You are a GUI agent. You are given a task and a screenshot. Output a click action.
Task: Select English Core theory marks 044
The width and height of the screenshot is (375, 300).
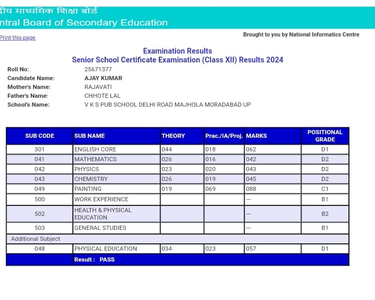(x=167, y=149)
